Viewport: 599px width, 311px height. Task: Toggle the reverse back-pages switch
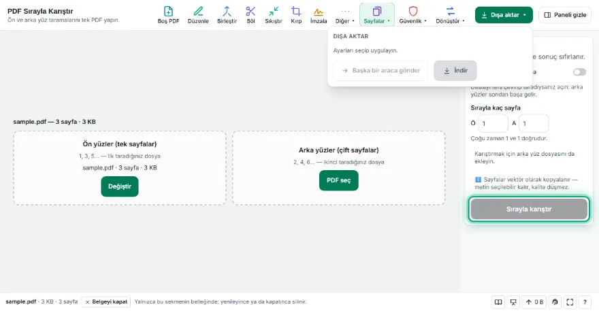579,72
